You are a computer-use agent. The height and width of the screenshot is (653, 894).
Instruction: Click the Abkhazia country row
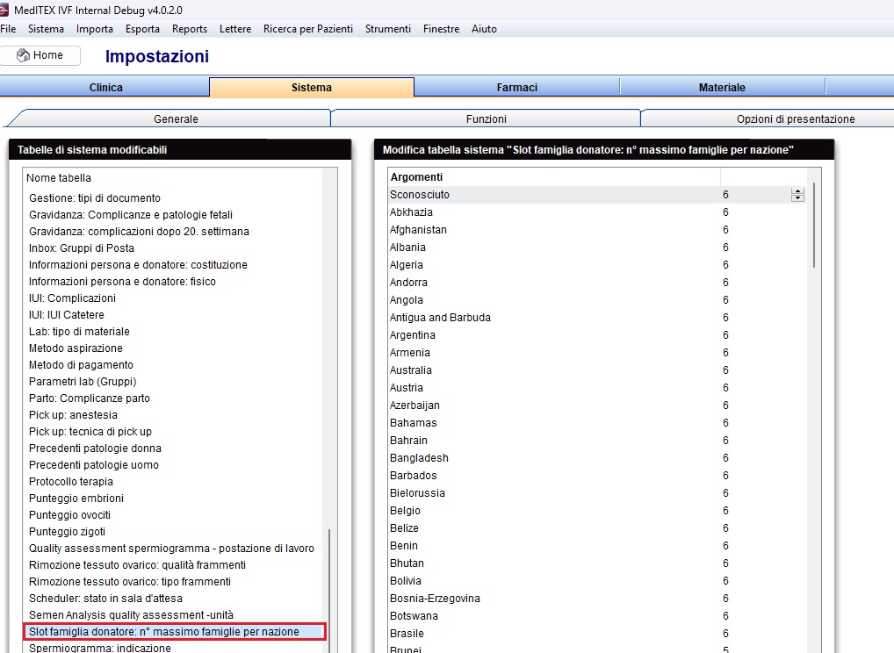pos(597,212)
